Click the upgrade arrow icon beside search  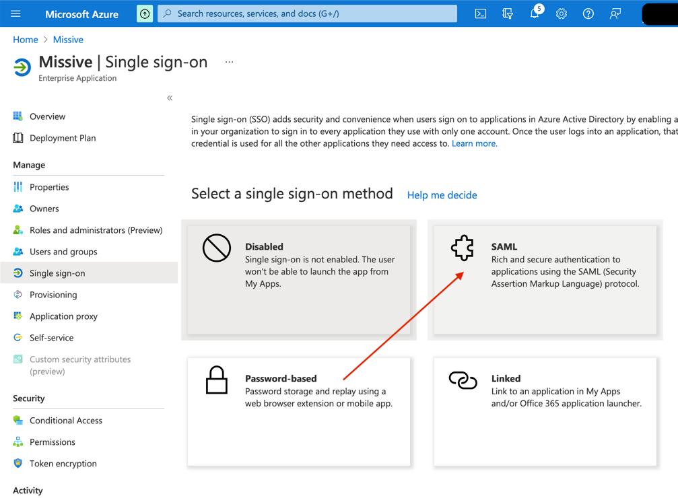145,13
